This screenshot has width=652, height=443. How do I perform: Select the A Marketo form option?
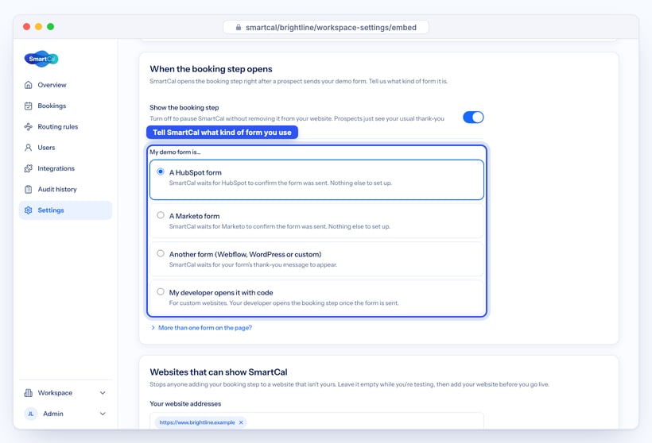pyautogui.click(x=316, y=221)
